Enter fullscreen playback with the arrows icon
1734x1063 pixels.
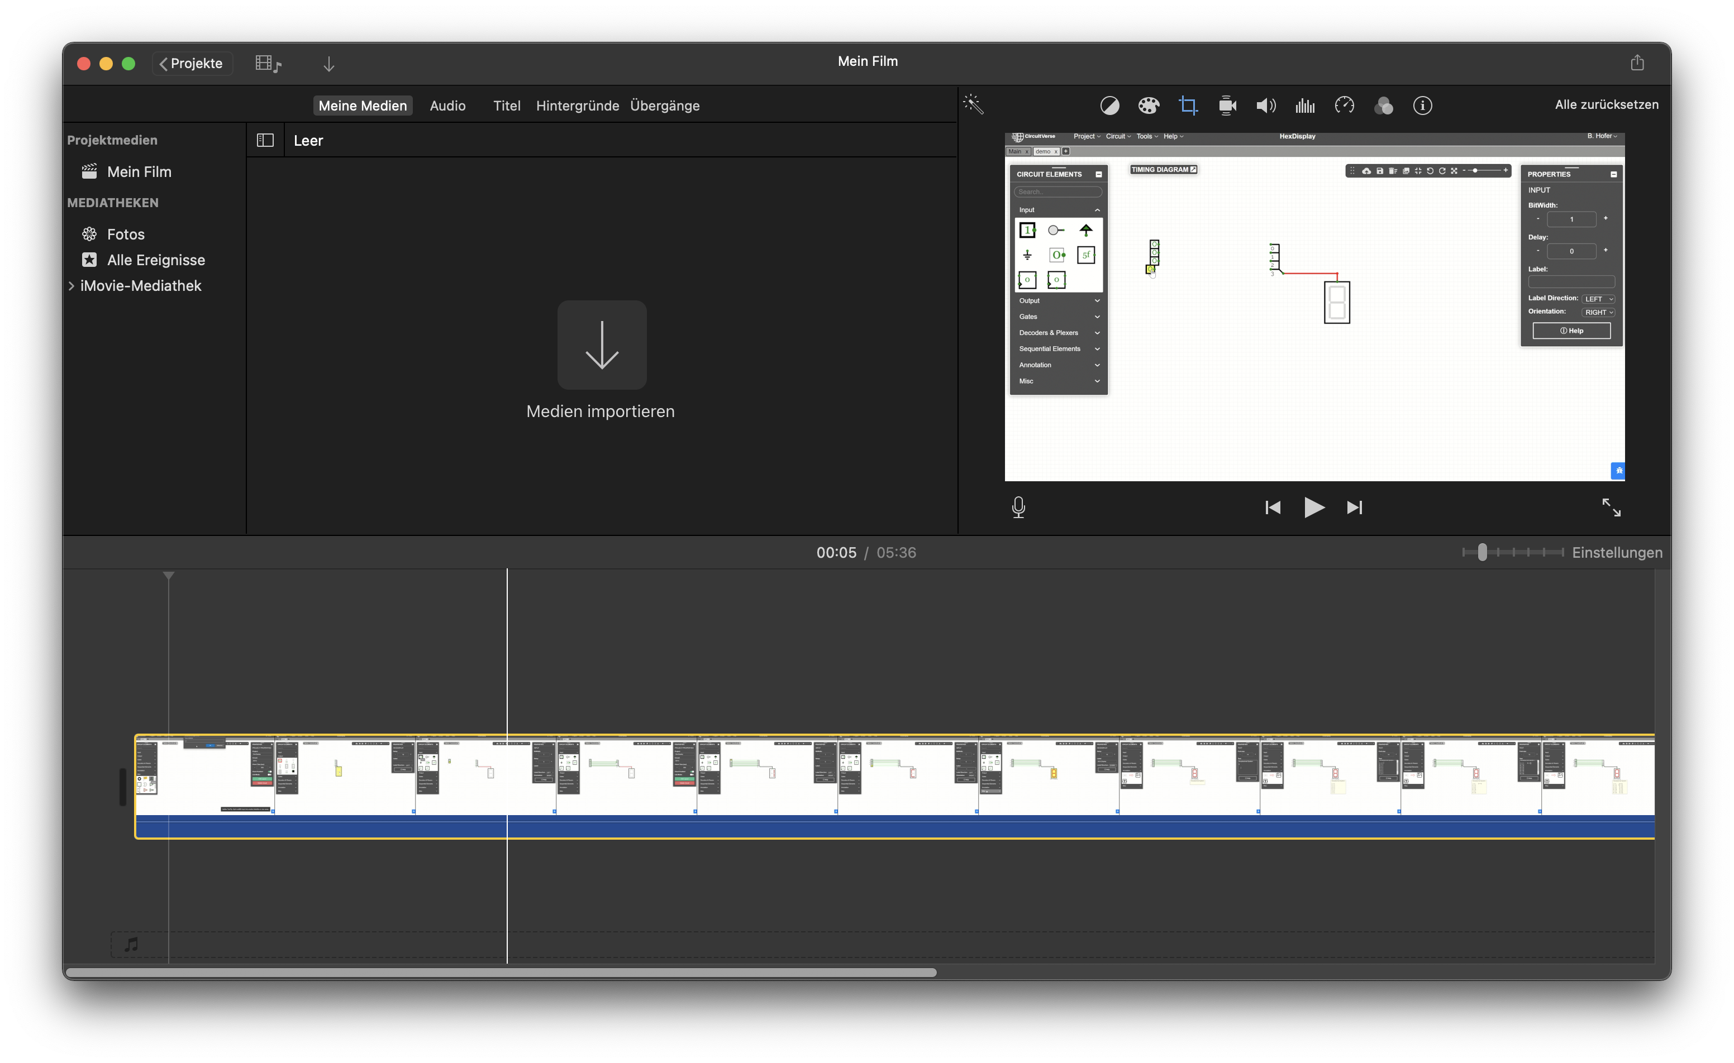1611,507
